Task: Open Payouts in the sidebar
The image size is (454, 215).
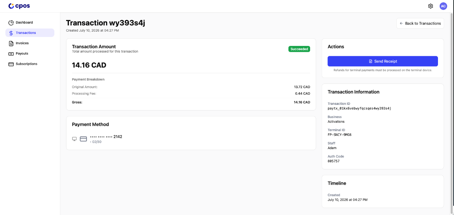Action: (30, 53)
